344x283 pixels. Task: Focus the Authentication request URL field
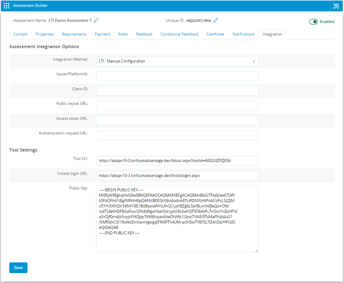pos(177,135)
